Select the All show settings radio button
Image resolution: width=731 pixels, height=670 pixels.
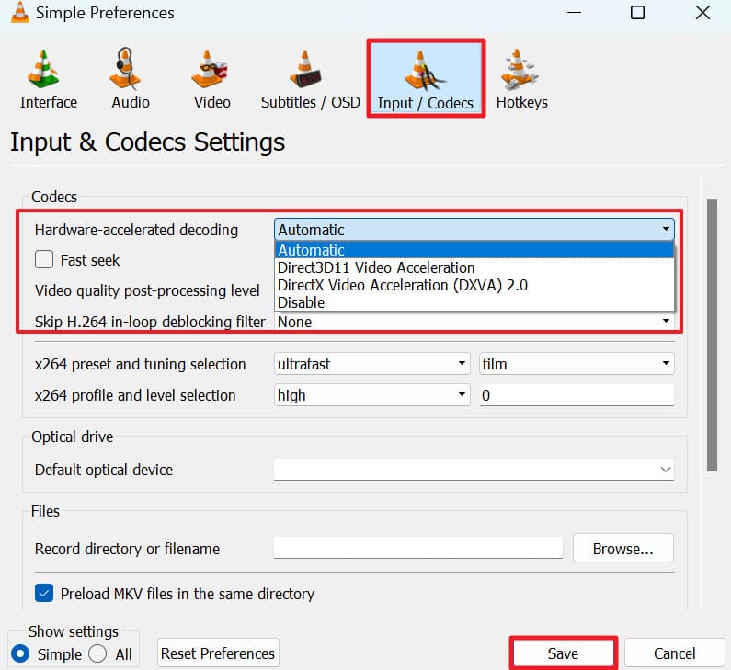(97, 653)
